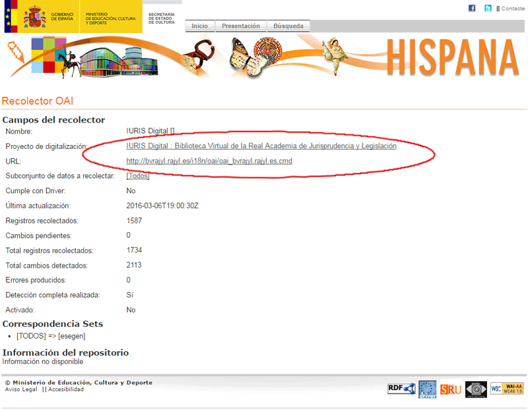Click the Cambios pendientes label

click(x=38, y=236)
